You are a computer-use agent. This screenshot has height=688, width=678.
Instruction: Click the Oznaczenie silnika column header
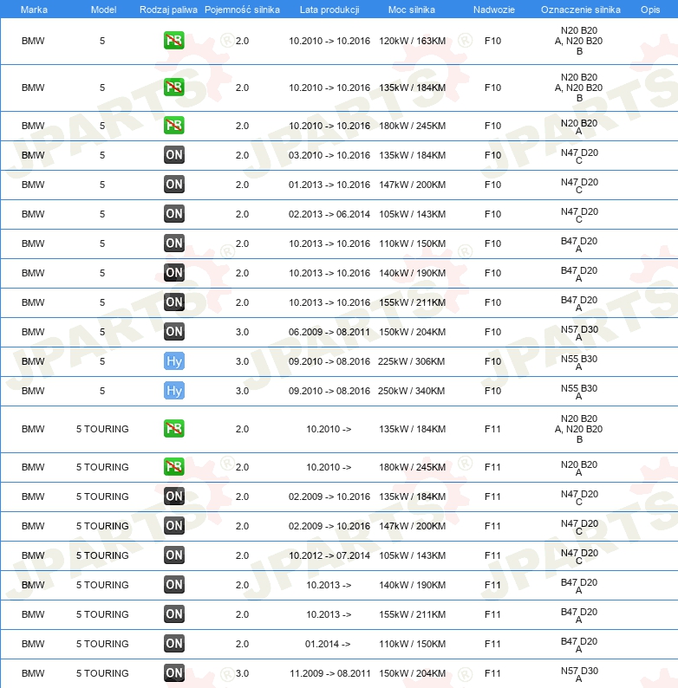[x=581, y=10]
